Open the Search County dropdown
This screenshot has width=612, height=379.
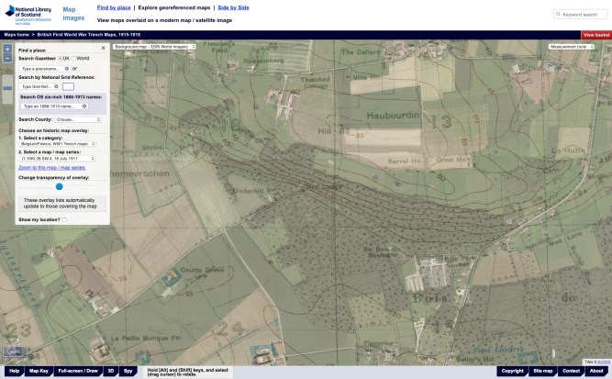77,119
